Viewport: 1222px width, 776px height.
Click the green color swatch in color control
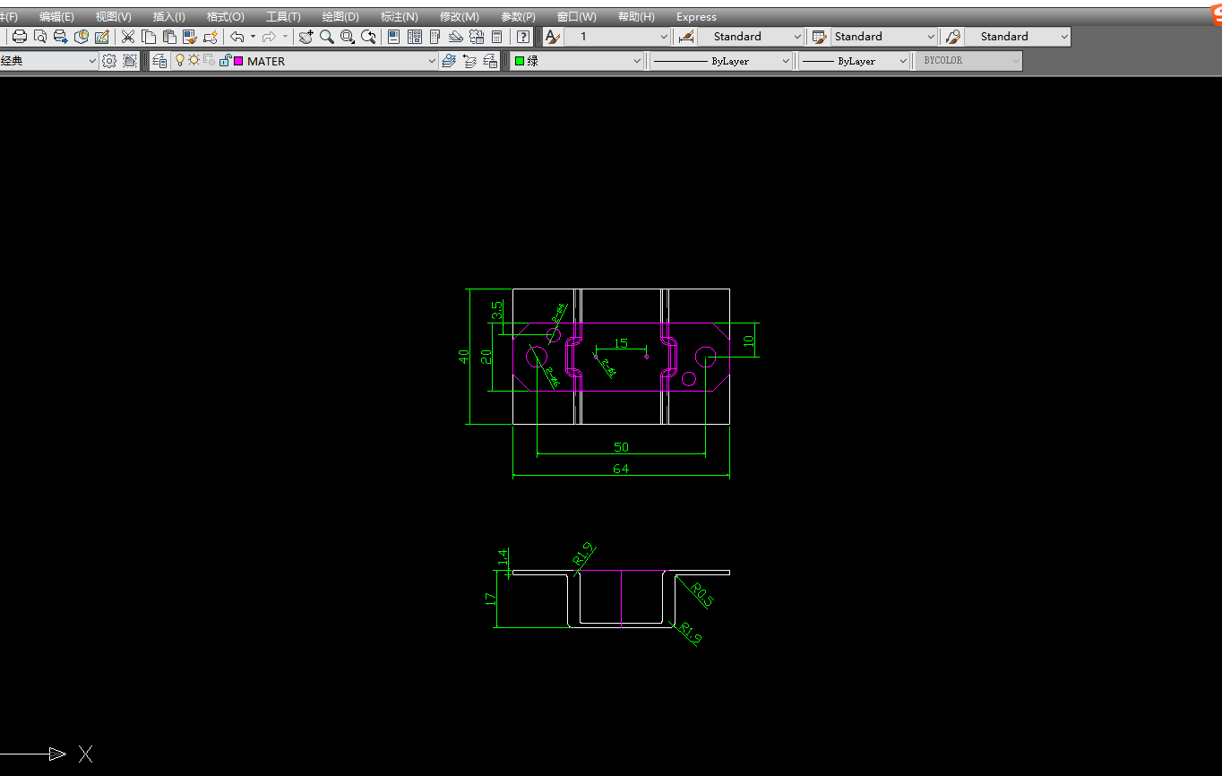[x=520, y=62]
